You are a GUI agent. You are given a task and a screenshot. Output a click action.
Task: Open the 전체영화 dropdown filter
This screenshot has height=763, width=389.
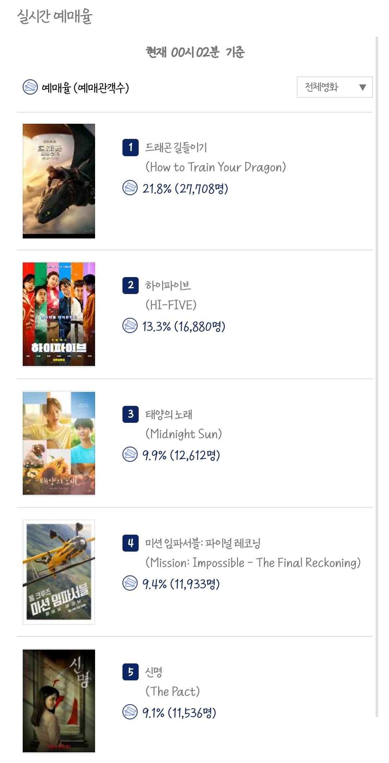coord(335,87)
